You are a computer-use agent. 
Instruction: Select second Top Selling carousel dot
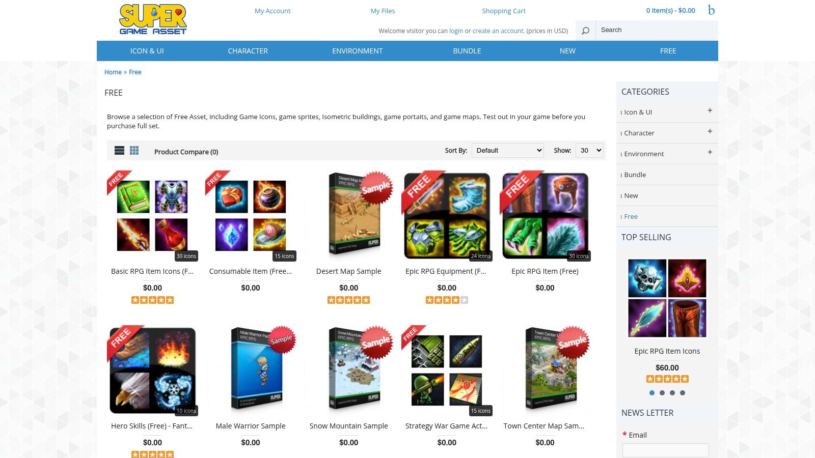click(x=662, y=393)
